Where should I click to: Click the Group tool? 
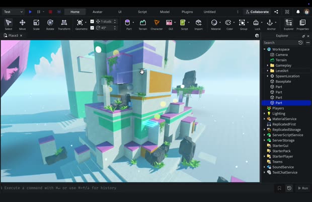(242, 23)
